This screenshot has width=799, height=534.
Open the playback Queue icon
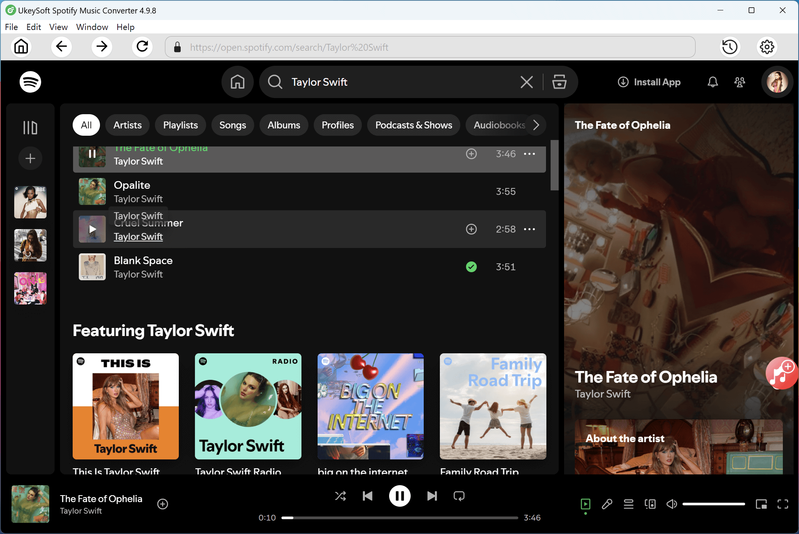point(629,504)
